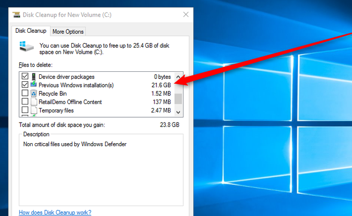Click 'Non critical files used by Windows Defender' text
The image size is (352, 216).
click(75, 144)
